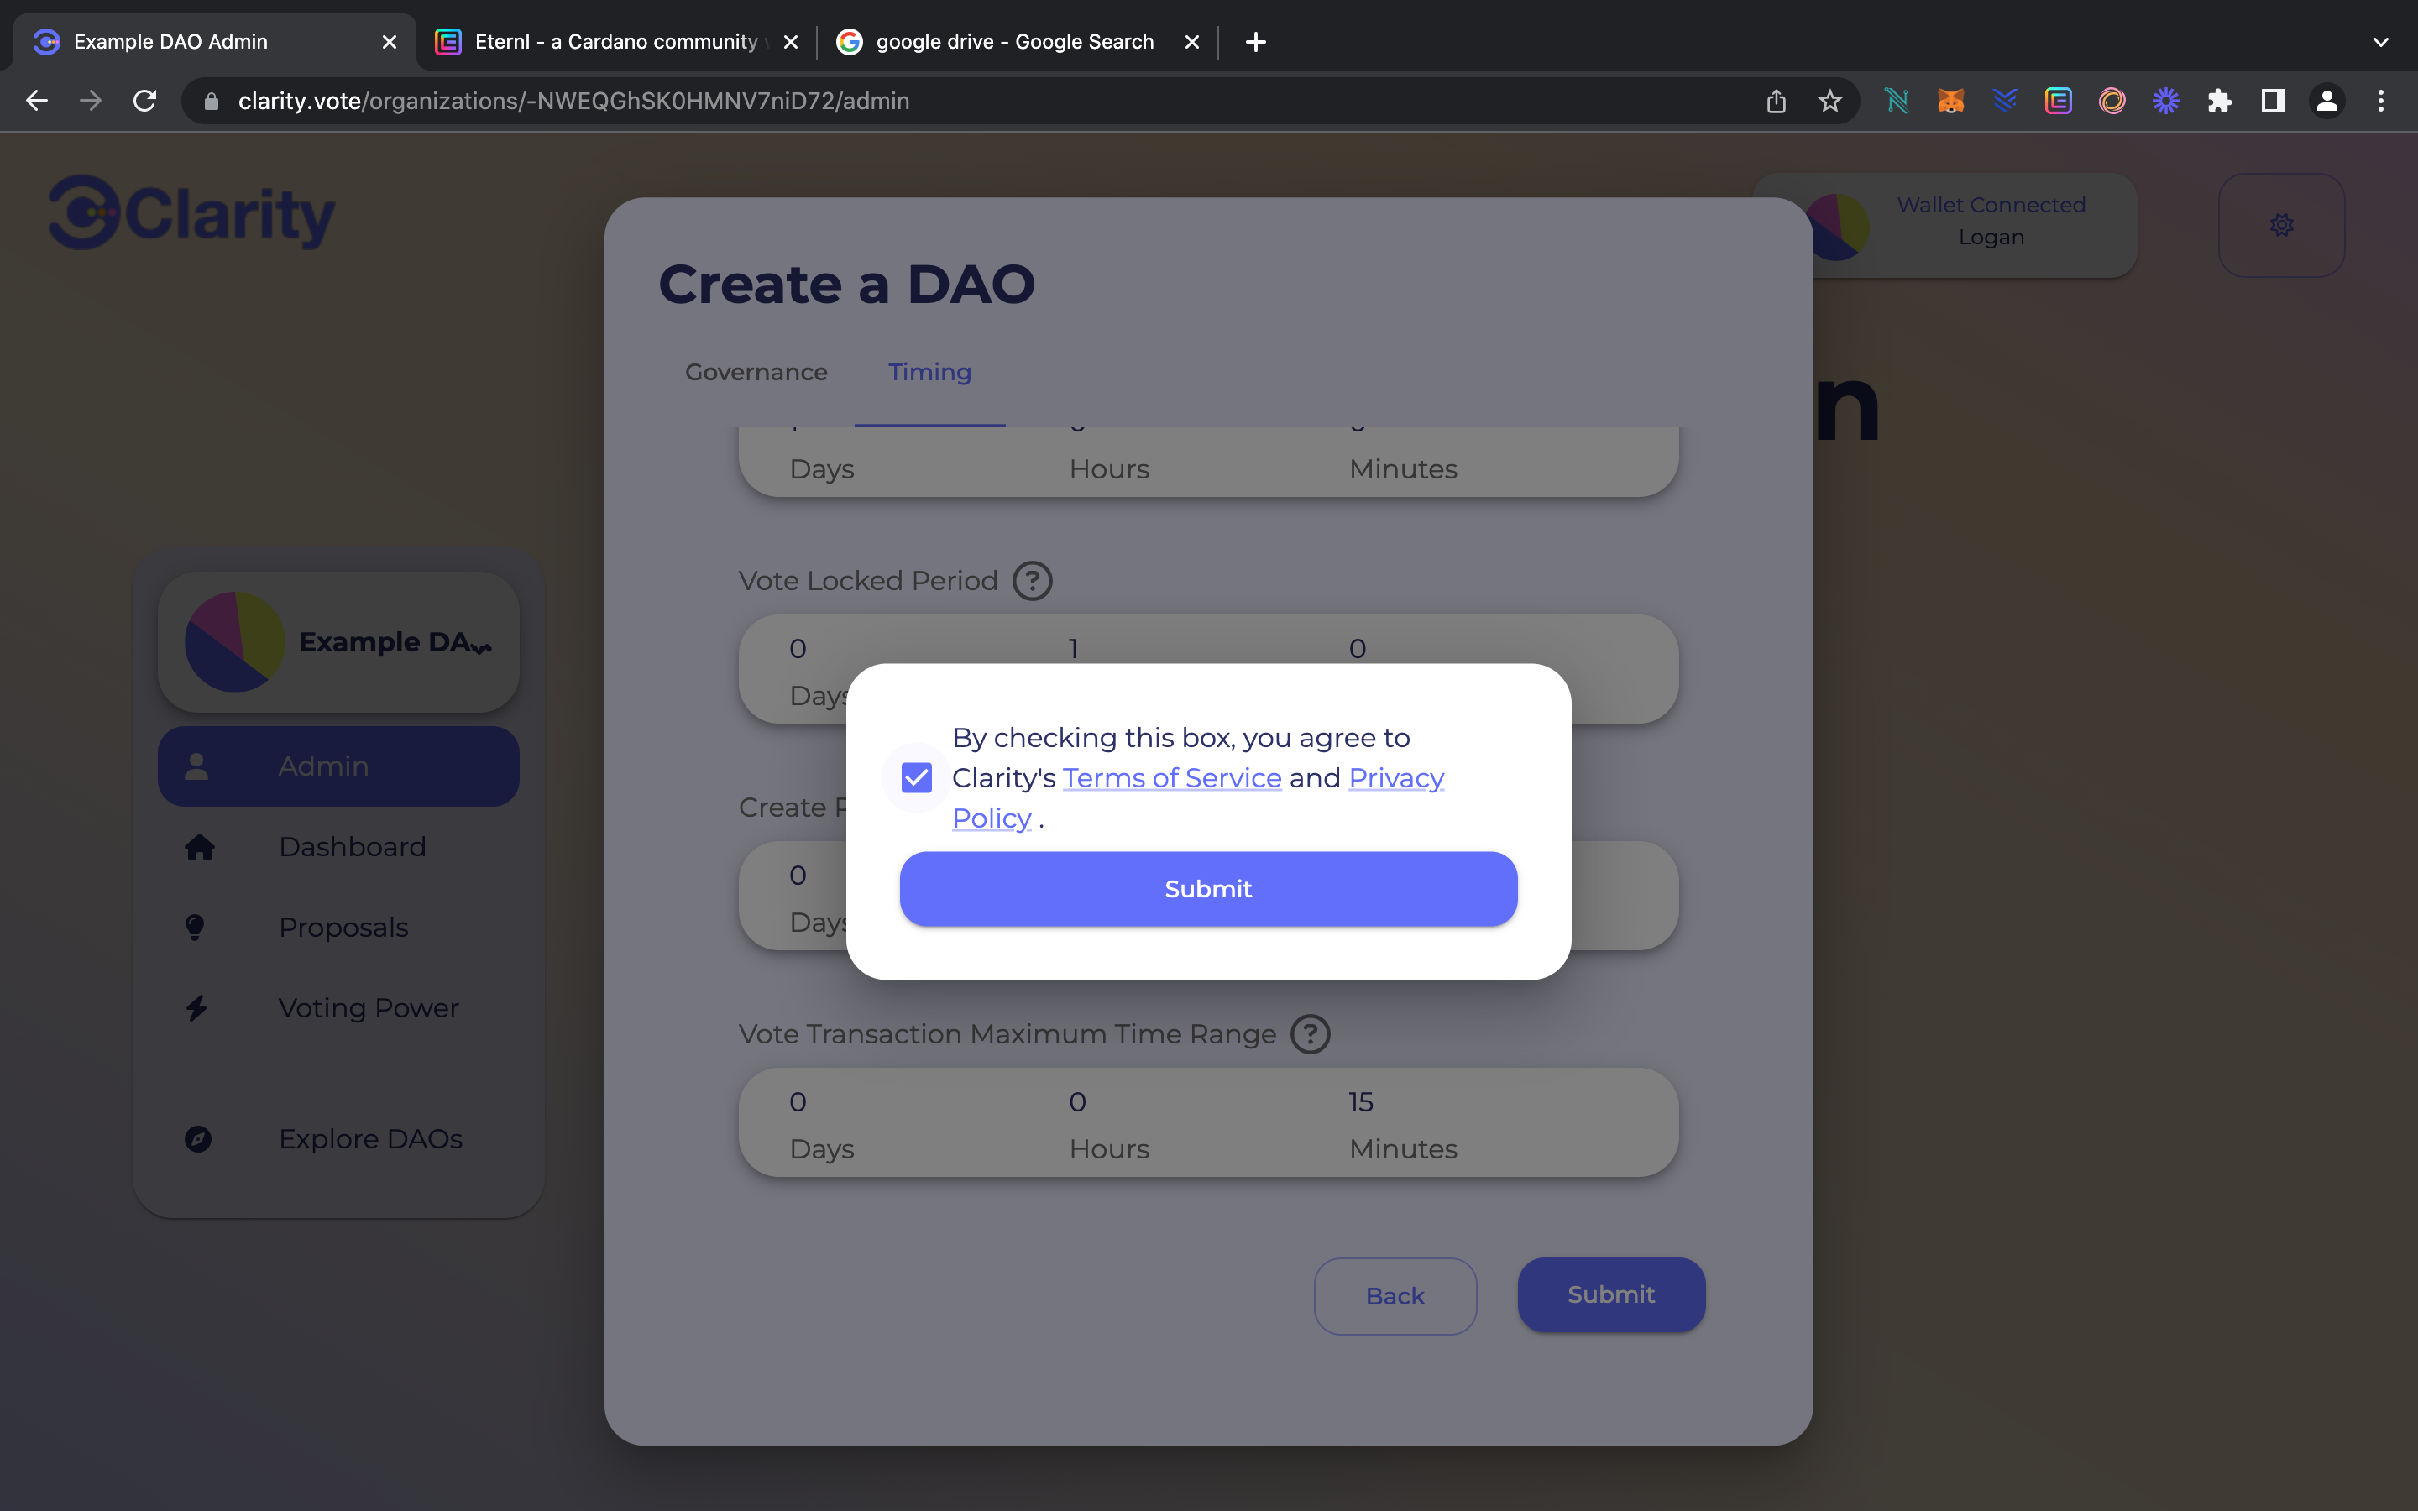Click the MetaMask fox extension icon

pos(1950,101)
